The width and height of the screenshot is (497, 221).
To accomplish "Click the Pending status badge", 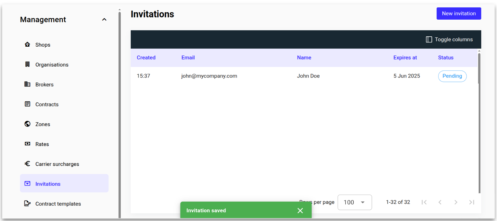I will pos(452,76).
